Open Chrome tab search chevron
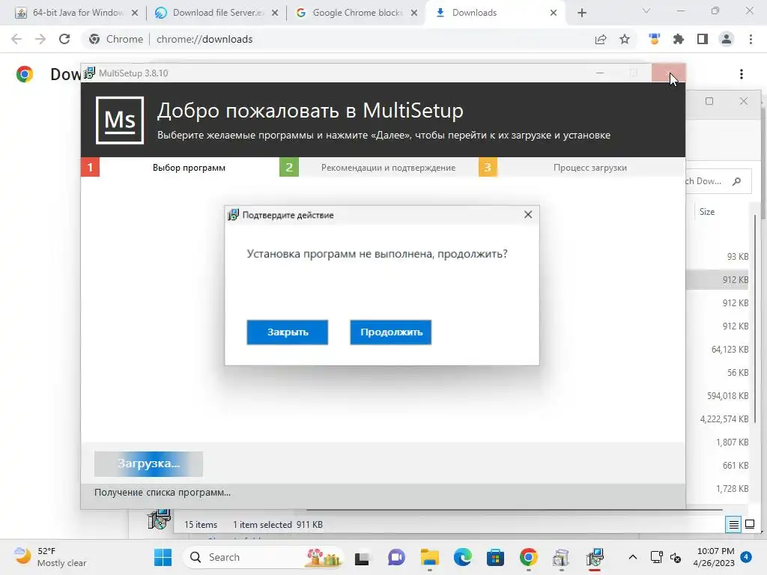Image resolution: width=767 pixels, height=575 pixels. pyautogui.click(x=646, y=10)
